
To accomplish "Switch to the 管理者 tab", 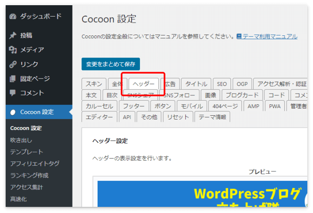I will click(297, 106).
